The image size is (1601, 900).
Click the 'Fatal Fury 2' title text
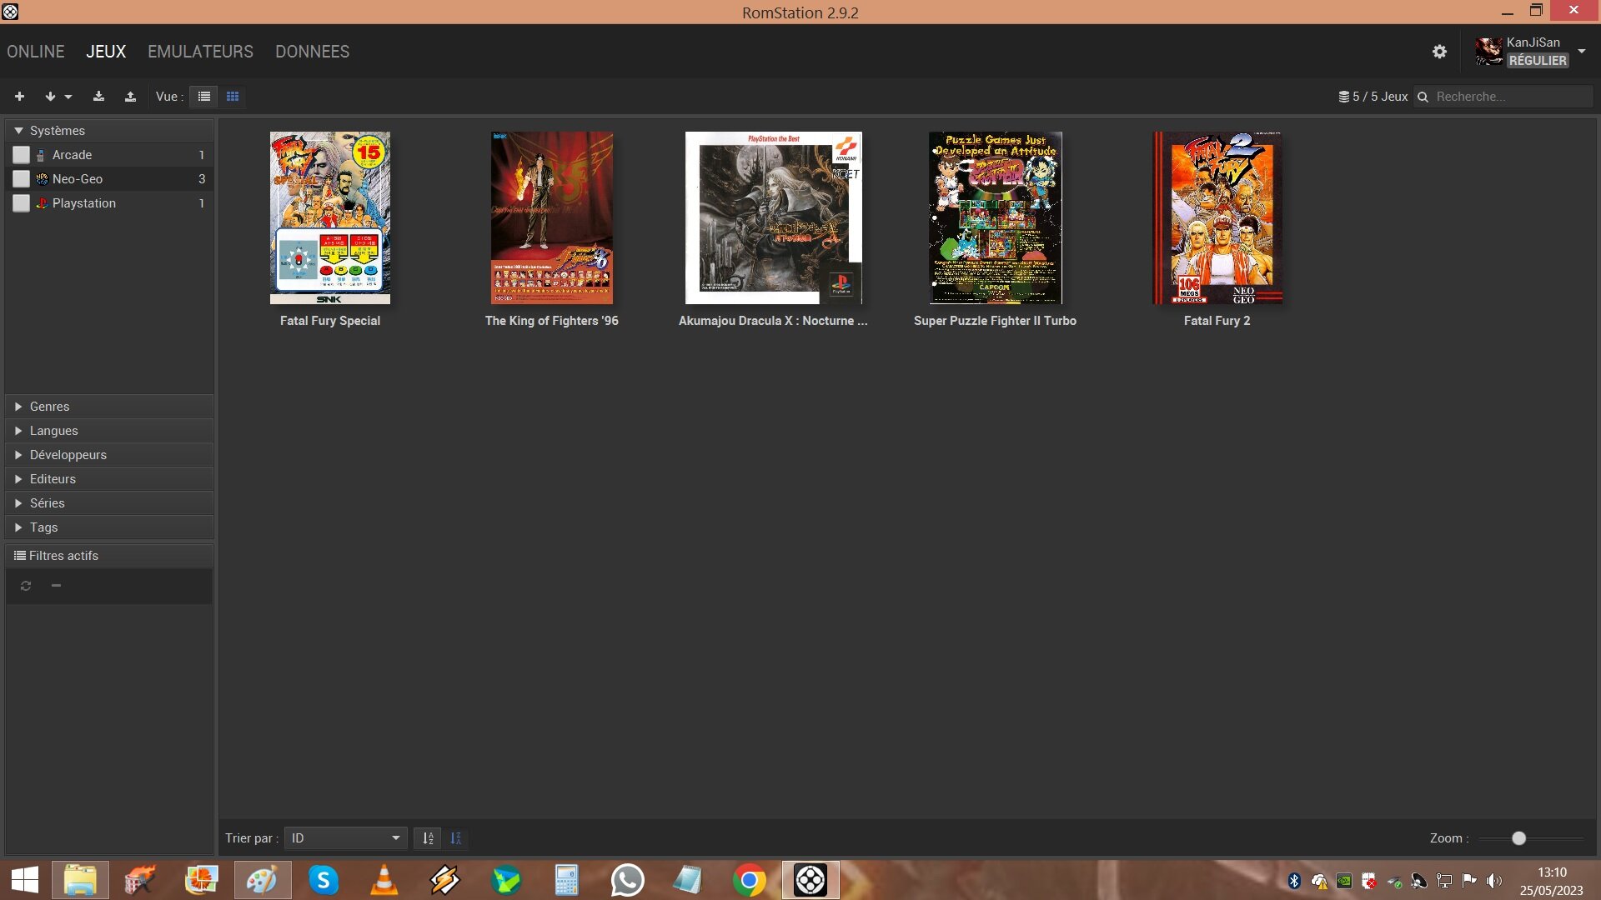pos(1217,321)
